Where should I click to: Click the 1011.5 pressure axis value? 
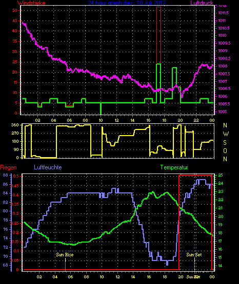click(223, 13)
